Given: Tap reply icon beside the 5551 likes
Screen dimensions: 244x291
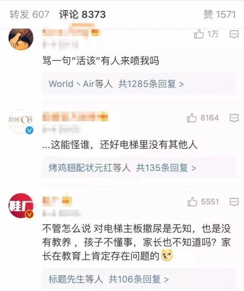Looking at the screenshot, I should pyautogui.click(x=234, y=202).
